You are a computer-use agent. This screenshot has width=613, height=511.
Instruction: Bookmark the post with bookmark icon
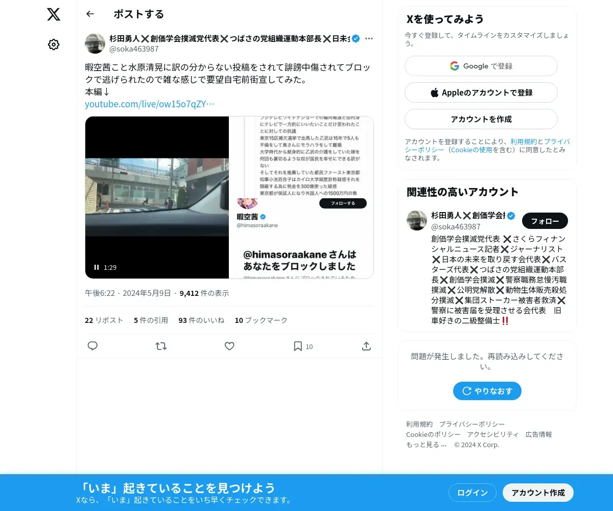(x=298, y=346)
